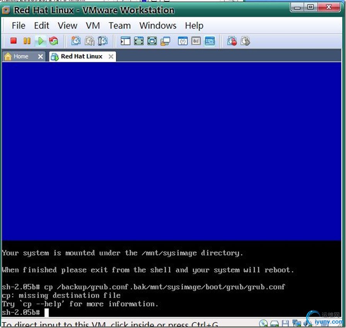Screen dimensions: 346x328
Task: Close the VMware Workstation window
Action: click(329, 8)
